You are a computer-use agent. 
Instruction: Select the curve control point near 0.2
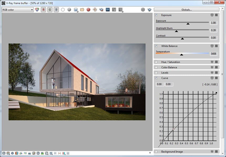[173, 129]
